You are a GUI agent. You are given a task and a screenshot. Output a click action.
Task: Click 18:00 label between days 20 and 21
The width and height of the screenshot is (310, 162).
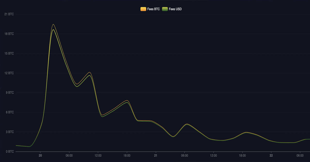pyautogui.click(x=127, y=156)
